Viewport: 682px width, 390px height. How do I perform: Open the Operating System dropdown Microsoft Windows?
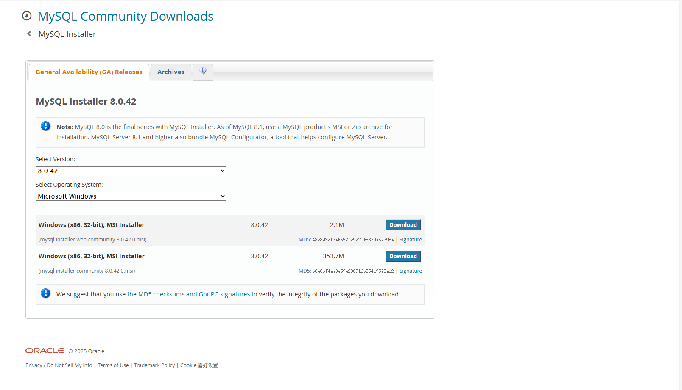pos(131,196)
